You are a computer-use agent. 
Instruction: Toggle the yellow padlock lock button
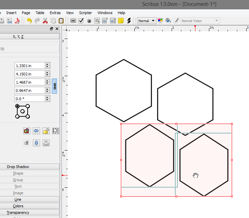(46, 131)
